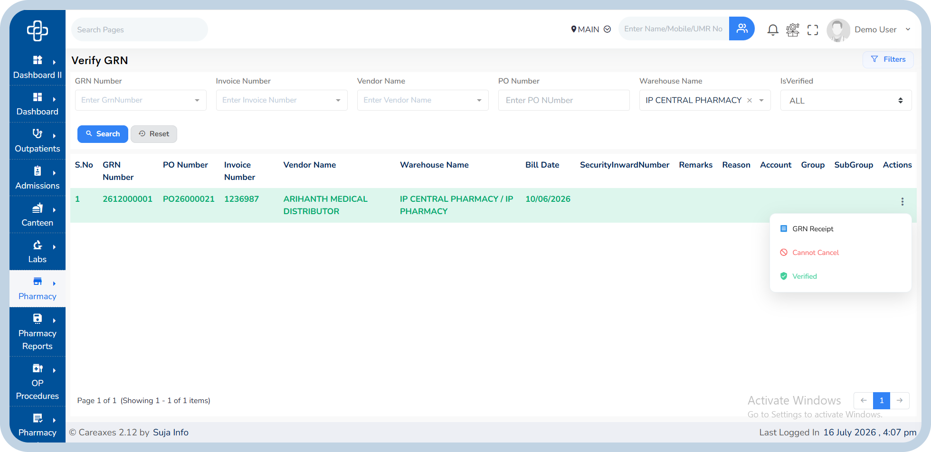Open Dashboard II sidebar icon

pyautogui.click(x=37, y=60)
